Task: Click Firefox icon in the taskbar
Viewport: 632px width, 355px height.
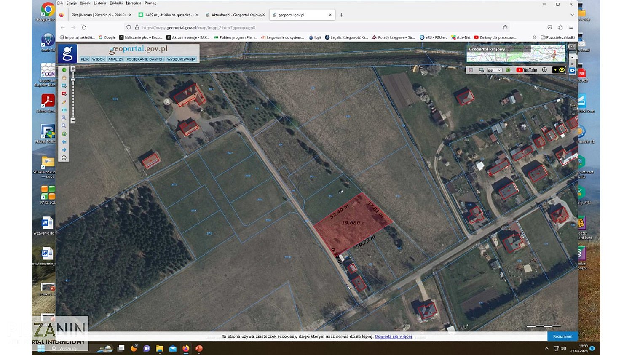Action: [186, 348]
